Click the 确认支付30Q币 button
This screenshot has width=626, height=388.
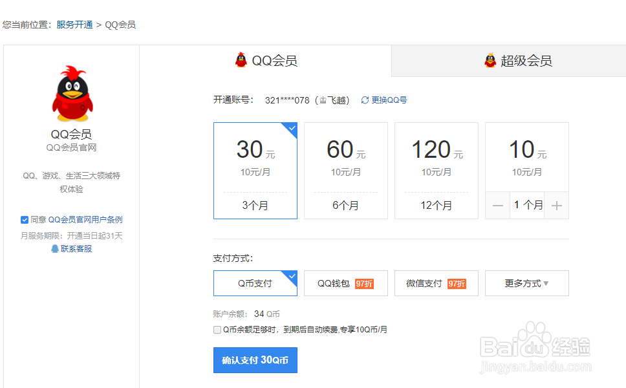pyautogui.click(x=255, y=360)
